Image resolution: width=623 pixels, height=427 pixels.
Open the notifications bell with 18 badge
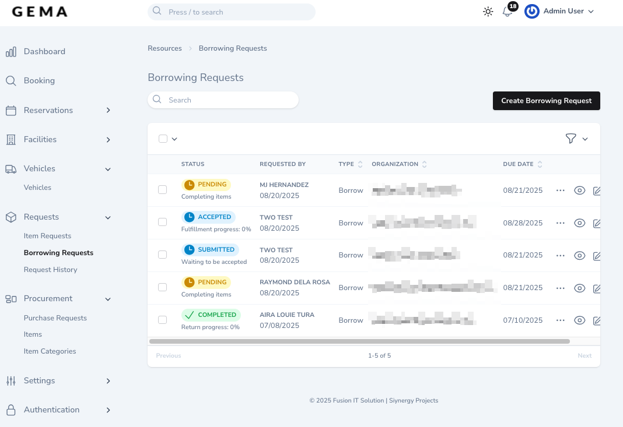[507, 12]
